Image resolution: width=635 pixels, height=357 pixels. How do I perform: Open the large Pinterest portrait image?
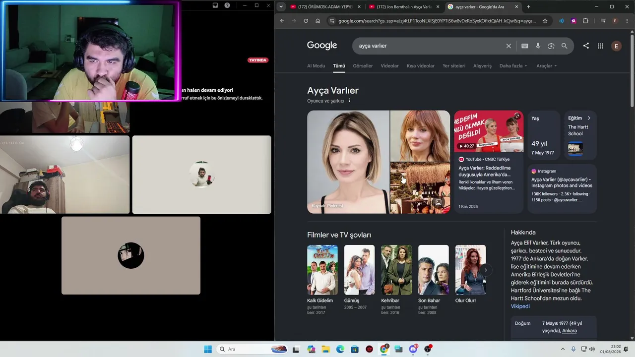pyautogui.click(x=348, y=162)
